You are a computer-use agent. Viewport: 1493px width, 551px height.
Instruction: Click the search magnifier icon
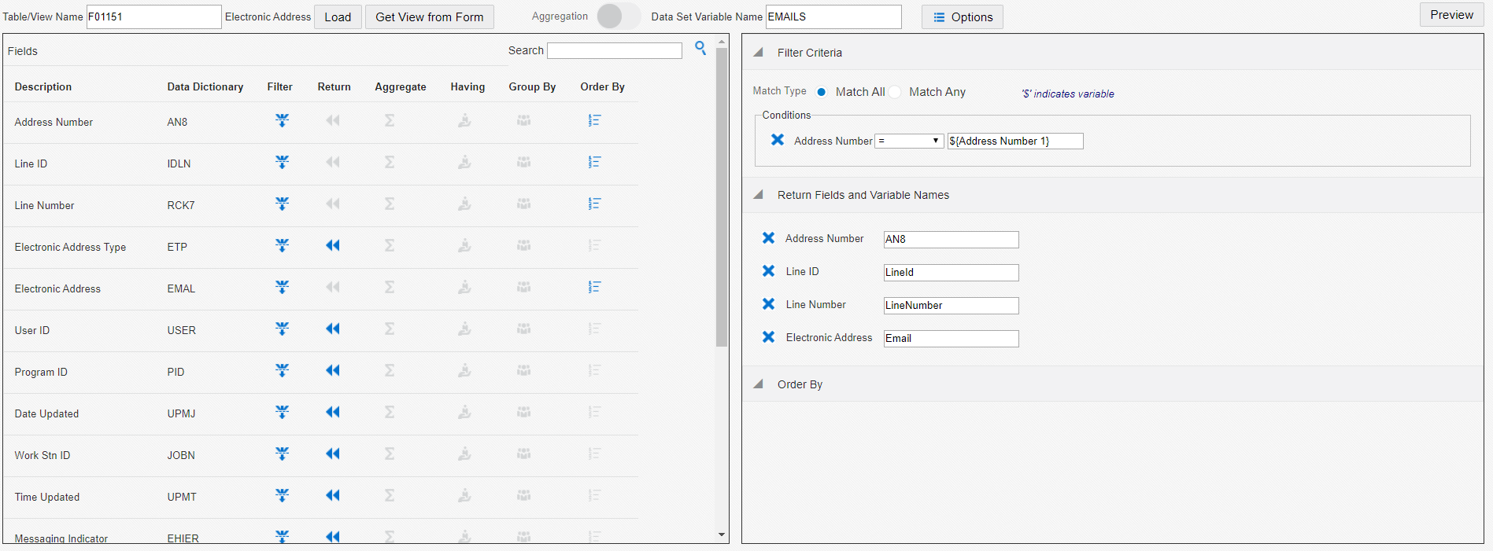point(700,49)
